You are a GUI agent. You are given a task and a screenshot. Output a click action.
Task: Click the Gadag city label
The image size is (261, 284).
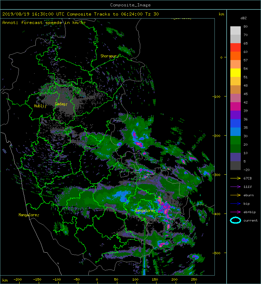pos(60,104)
